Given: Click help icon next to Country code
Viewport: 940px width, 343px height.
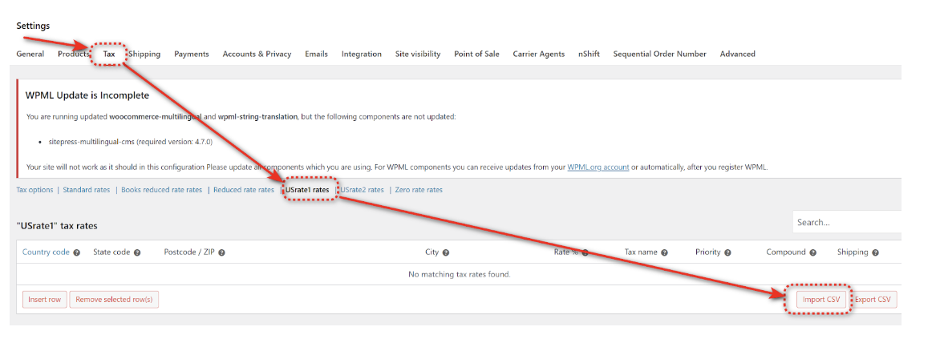Looking at the screenshot, I should click(77, 252).
